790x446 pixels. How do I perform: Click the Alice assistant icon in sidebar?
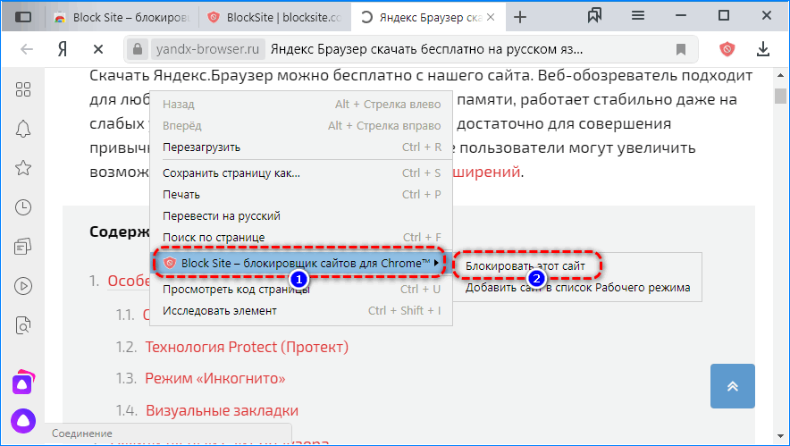click(x=22, y=418)
